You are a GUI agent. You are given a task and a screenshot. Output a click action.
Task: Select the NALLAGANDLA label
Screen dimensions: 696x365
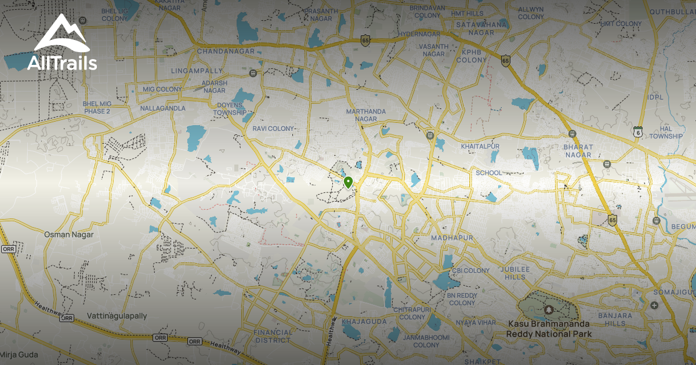point(163,108)
